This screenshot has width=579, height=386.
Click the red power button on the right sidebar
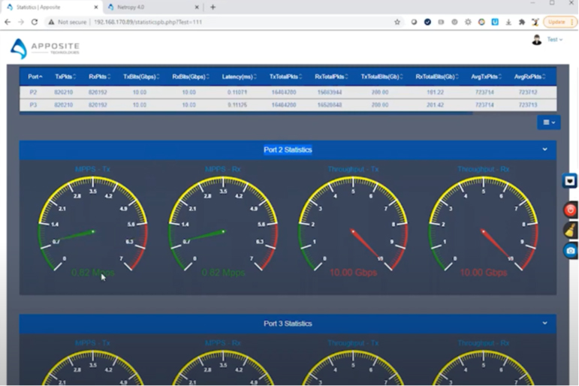click(x=570, y=210)
